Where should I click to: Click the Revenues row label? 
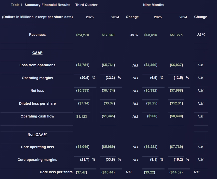click(x=37, y=35)
